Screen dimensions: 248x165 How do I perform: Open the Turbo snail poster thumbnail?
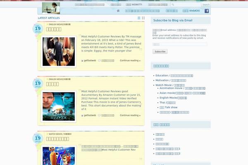(59, 156)
